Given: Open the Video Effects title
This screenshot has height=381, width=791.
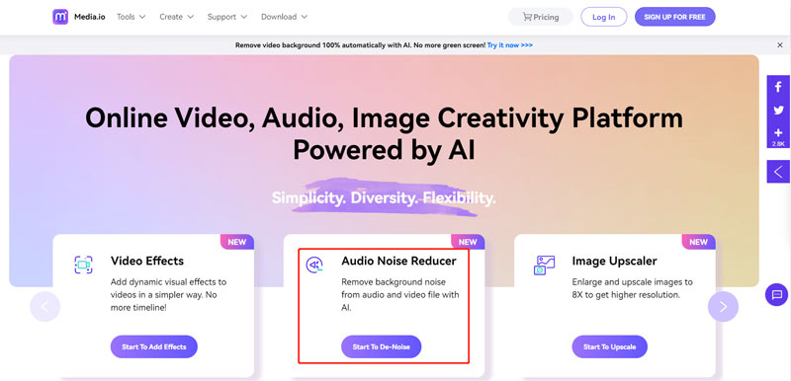Looking at the screenshot, I should (147, 261).
